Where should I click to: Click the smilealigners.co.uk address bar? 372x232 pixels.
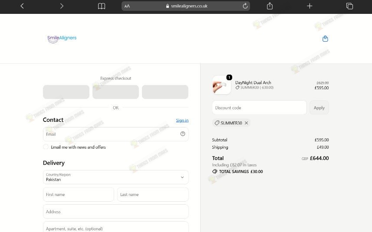pyautogui.click(x=186, y=6)
